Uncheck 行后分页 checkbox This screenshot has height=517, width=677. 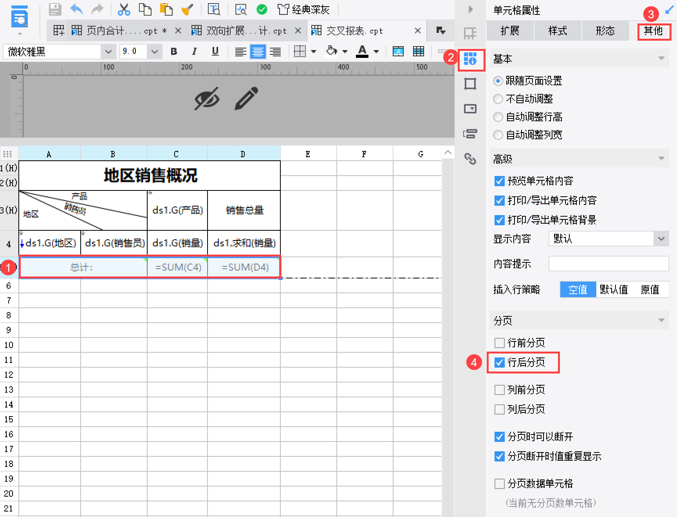tap(500, 363)
